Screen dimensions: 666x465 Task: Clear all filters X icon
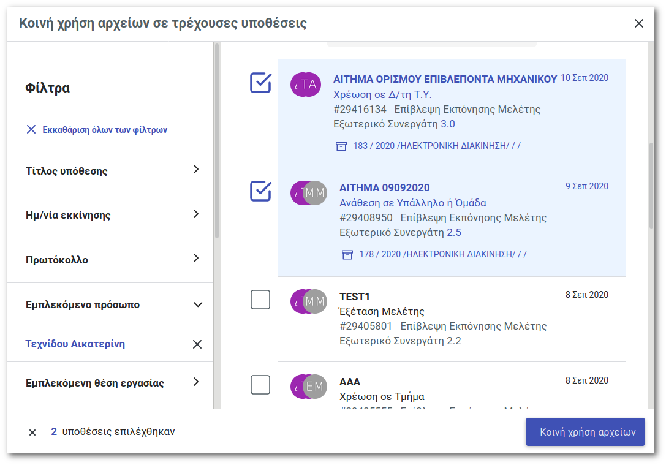(x=31, y=129)
